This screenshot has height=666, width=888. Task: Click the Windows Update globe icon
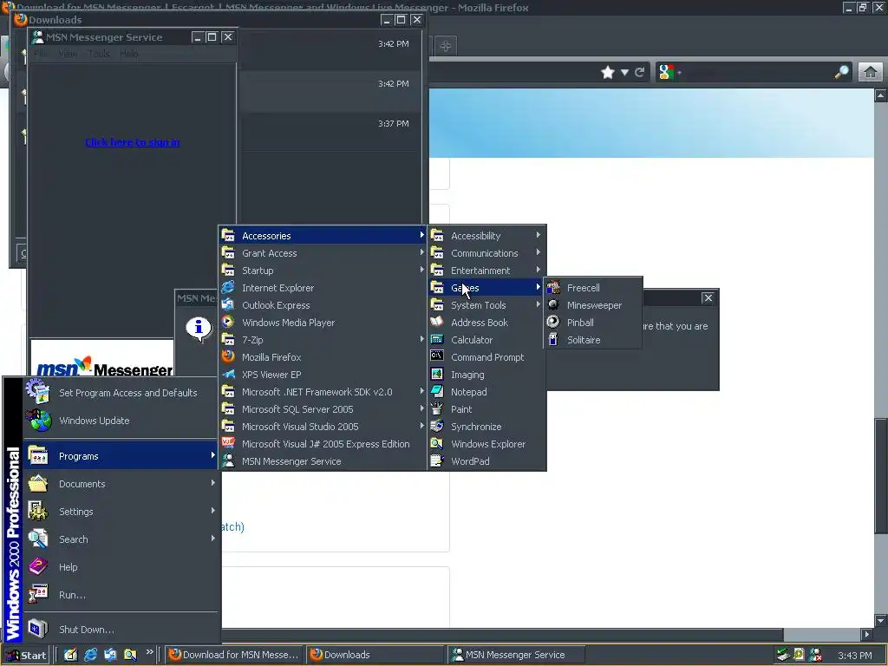click(38, 421)
